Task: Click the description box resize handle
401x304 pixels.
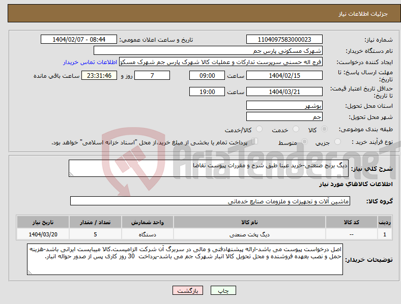Action: tap(71, 174)
